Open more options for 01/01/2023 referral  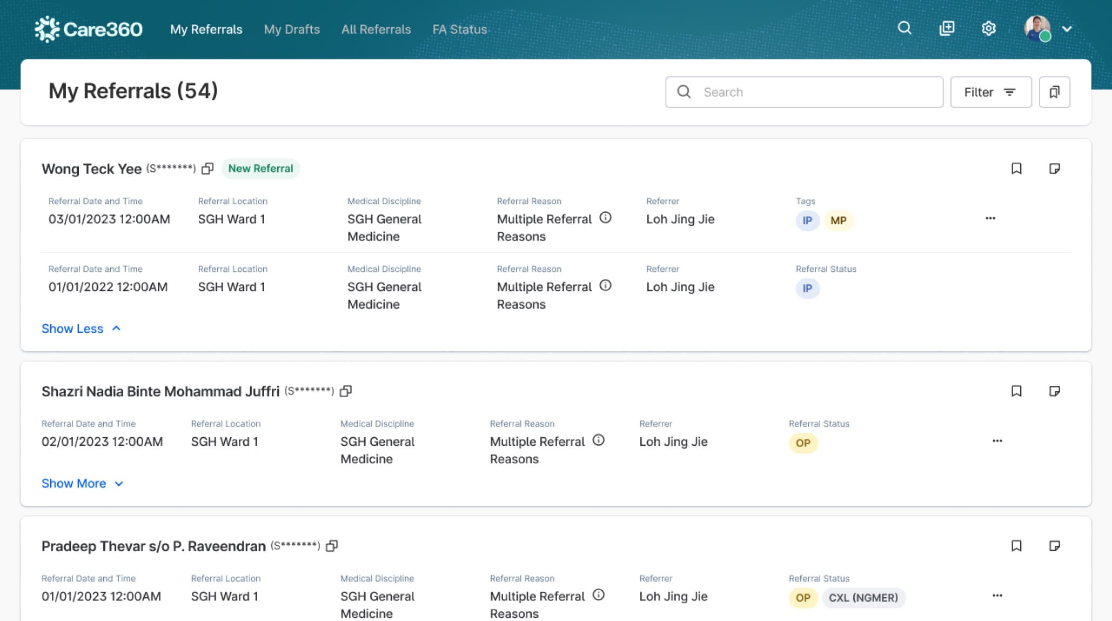[997, 596]
